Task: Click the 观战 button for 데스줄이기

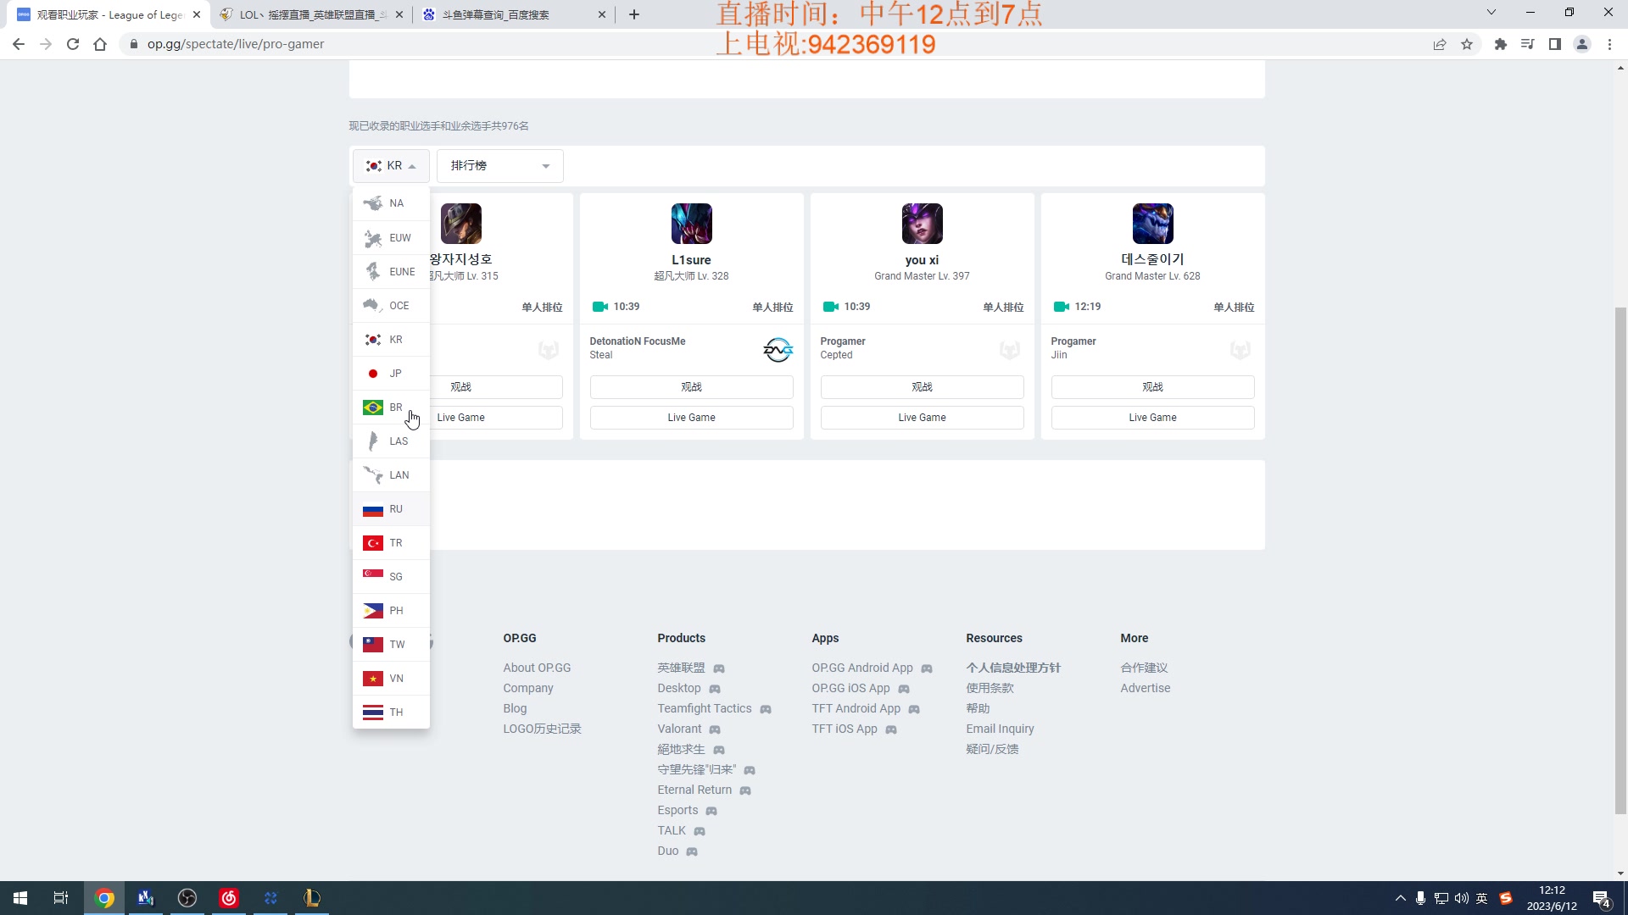Action: coord(1152,387)
